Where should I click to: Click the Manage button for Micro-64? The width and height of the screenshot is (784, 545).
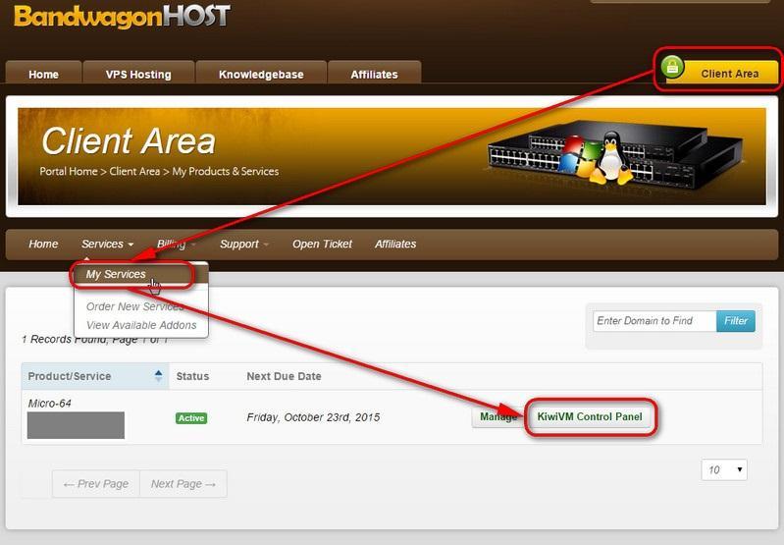point(498,417)
